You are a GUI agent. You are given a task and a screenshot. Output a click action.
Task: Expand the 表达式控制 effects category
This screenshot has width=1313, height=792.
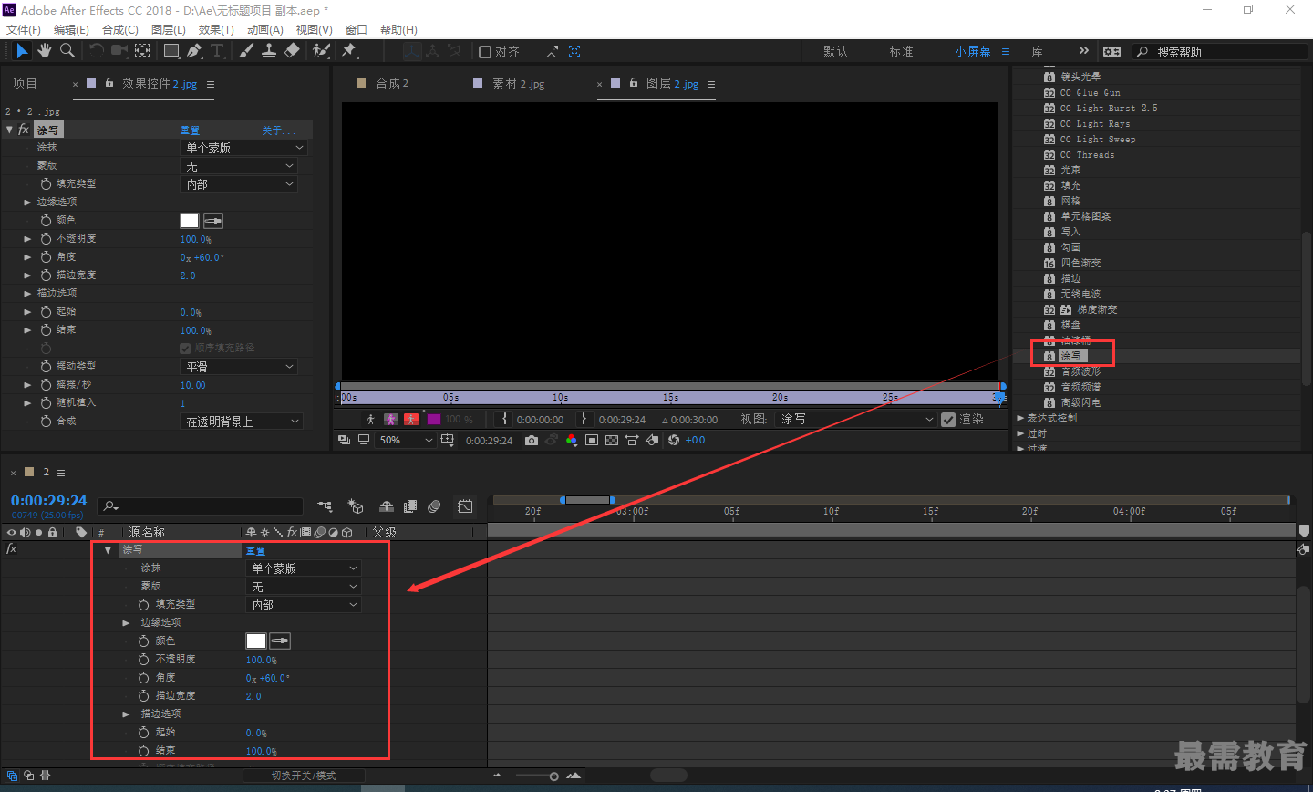1020,418
